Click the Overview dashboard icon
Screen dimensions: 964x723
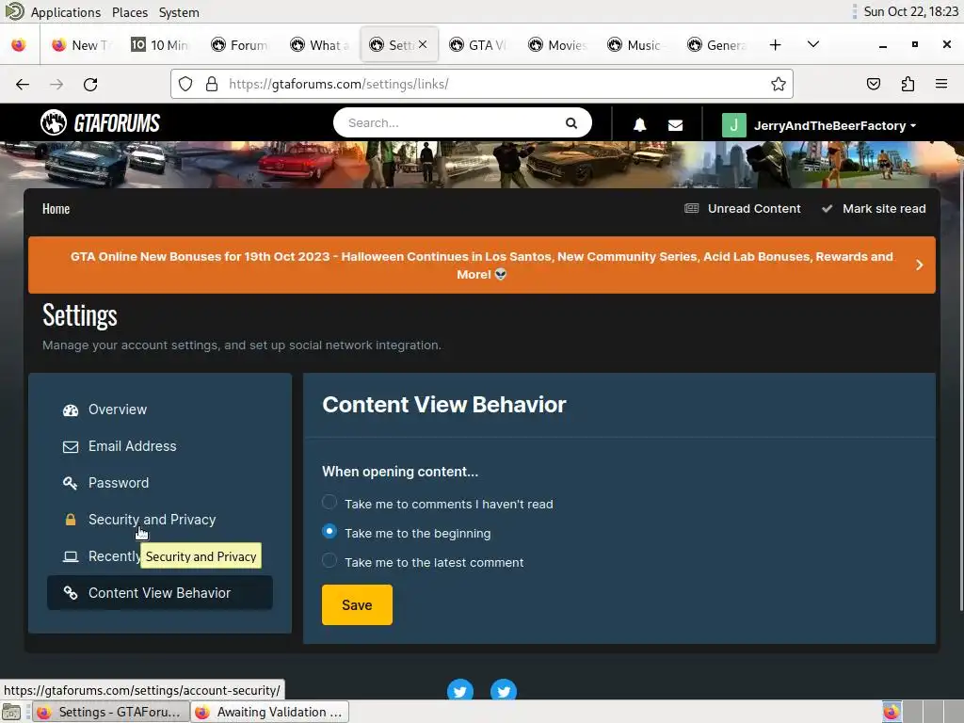point(71,410)
